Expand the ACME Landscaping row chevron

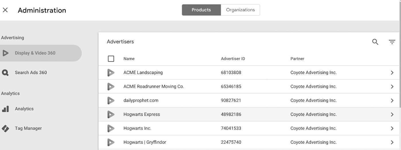[x=392, y=73]
